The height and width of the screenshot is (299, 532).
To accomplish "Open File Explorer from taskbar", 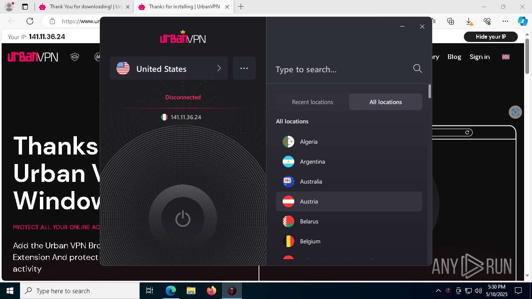I will (x=191, y=291).
